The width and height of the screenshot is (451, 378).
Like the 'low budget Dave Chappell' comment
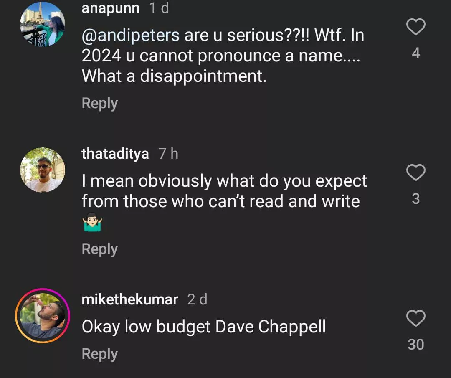(x=416, y=319)
